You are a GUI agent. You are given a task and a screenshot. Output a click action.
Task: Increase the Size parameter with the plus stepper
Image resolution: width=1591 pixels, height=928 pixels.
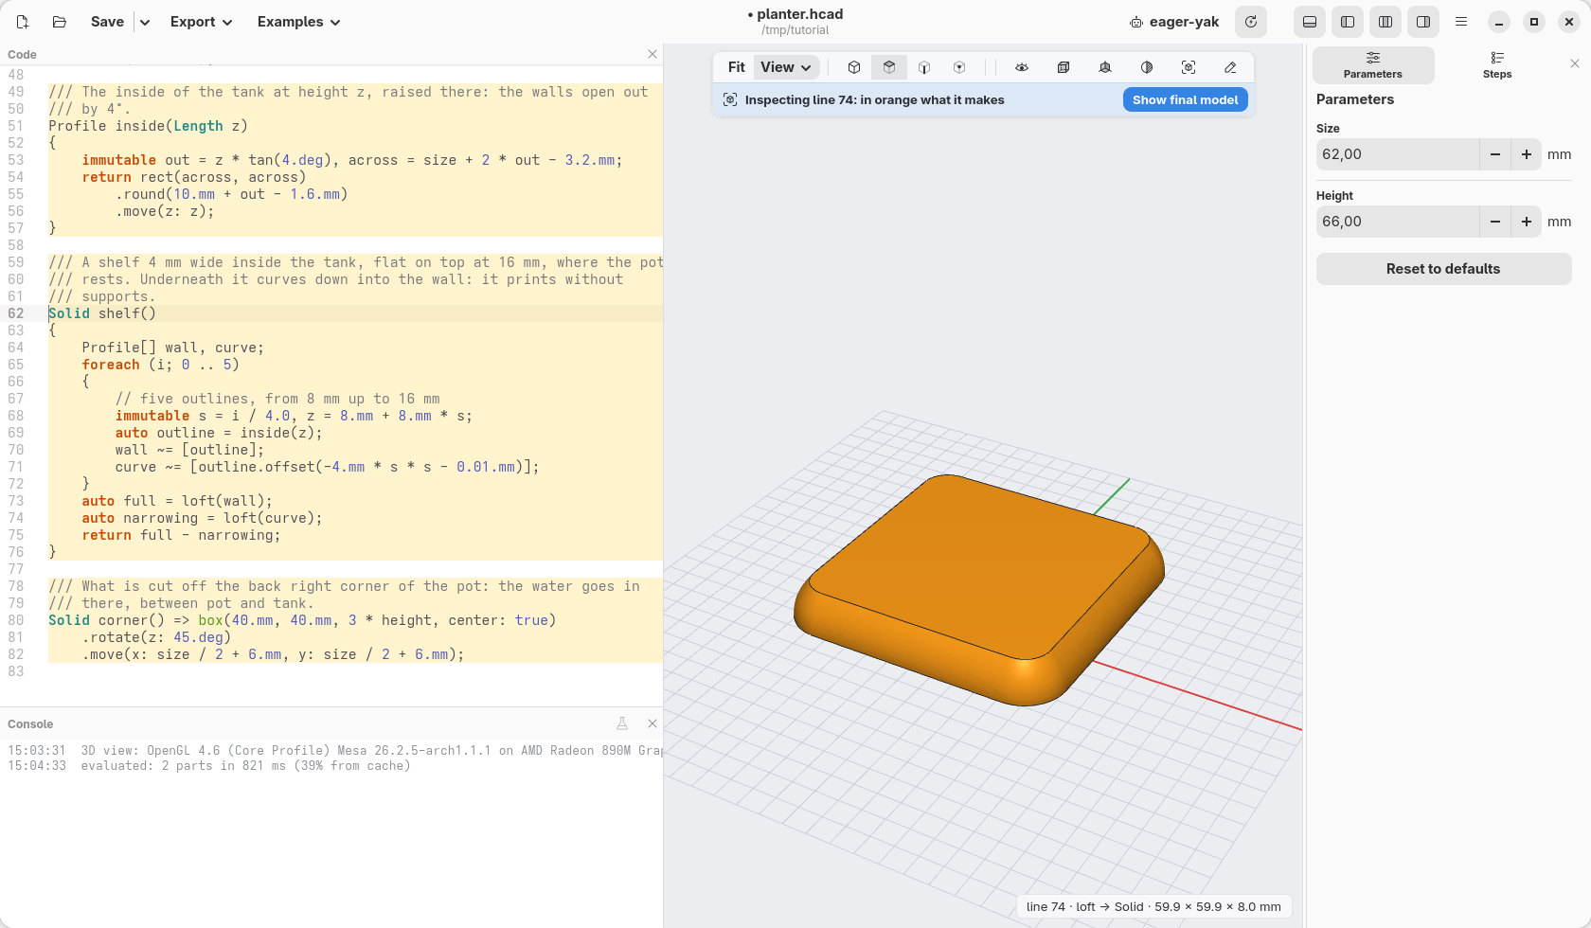pos(1527,154)
